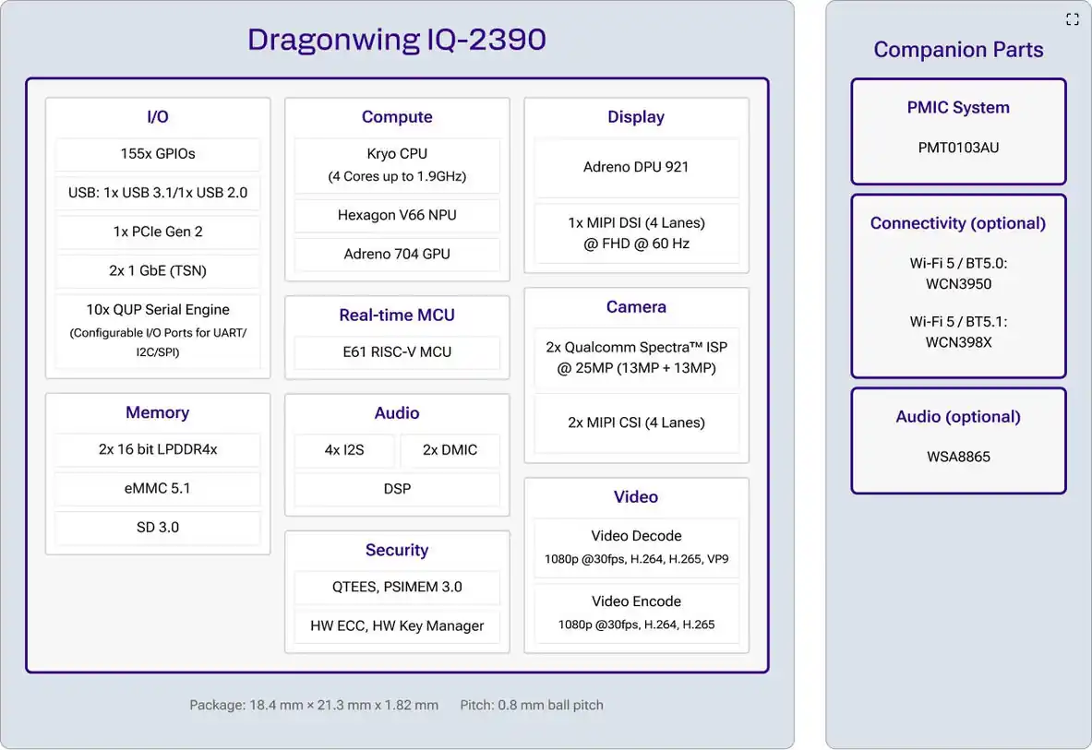Image resolution: width=1092 pixels, height=750 pixels.
Task: Select the Pitch: 0.8 mm ball pitch text
Action: coord(532,706)
